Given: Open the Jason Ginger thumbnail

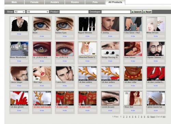Looking at the screenshot, I should click(19, 74).
